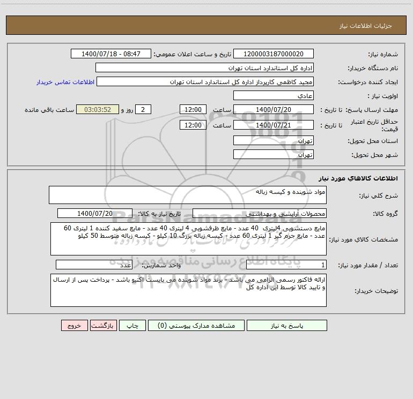This screenshot has width=413, height=399.
Task: Click the 'شرح کلی نیاز:' label
Action: coord(379,195)
